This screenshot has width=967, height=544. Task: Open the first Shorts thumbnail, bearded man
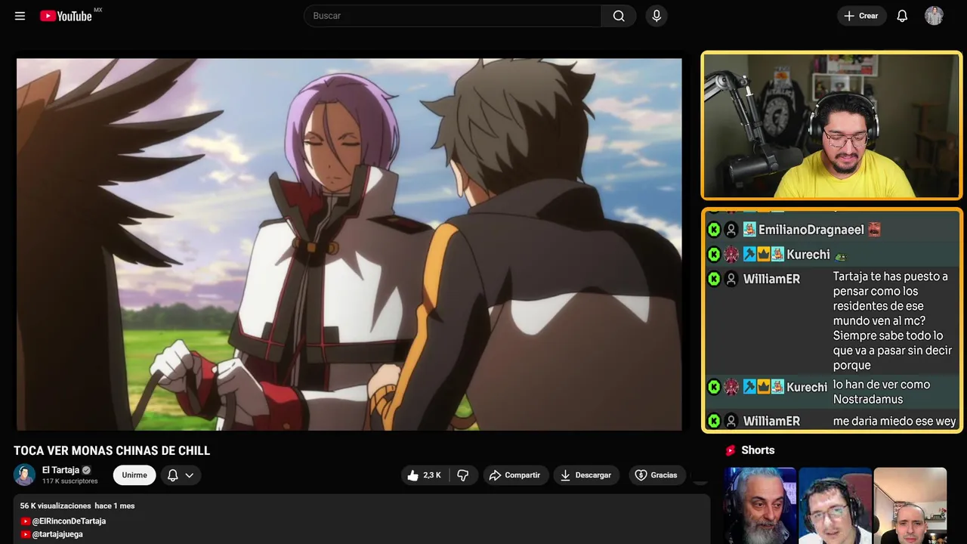760,505
